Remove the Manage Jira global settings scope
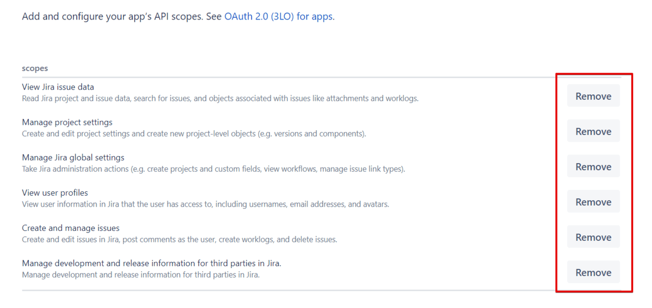 593,167
